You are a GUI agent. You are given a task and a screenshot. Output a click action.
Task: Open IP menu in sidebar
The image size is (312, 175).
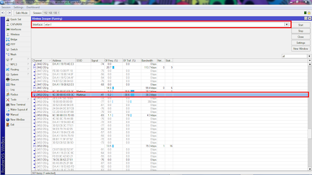[x=12, y=59]
